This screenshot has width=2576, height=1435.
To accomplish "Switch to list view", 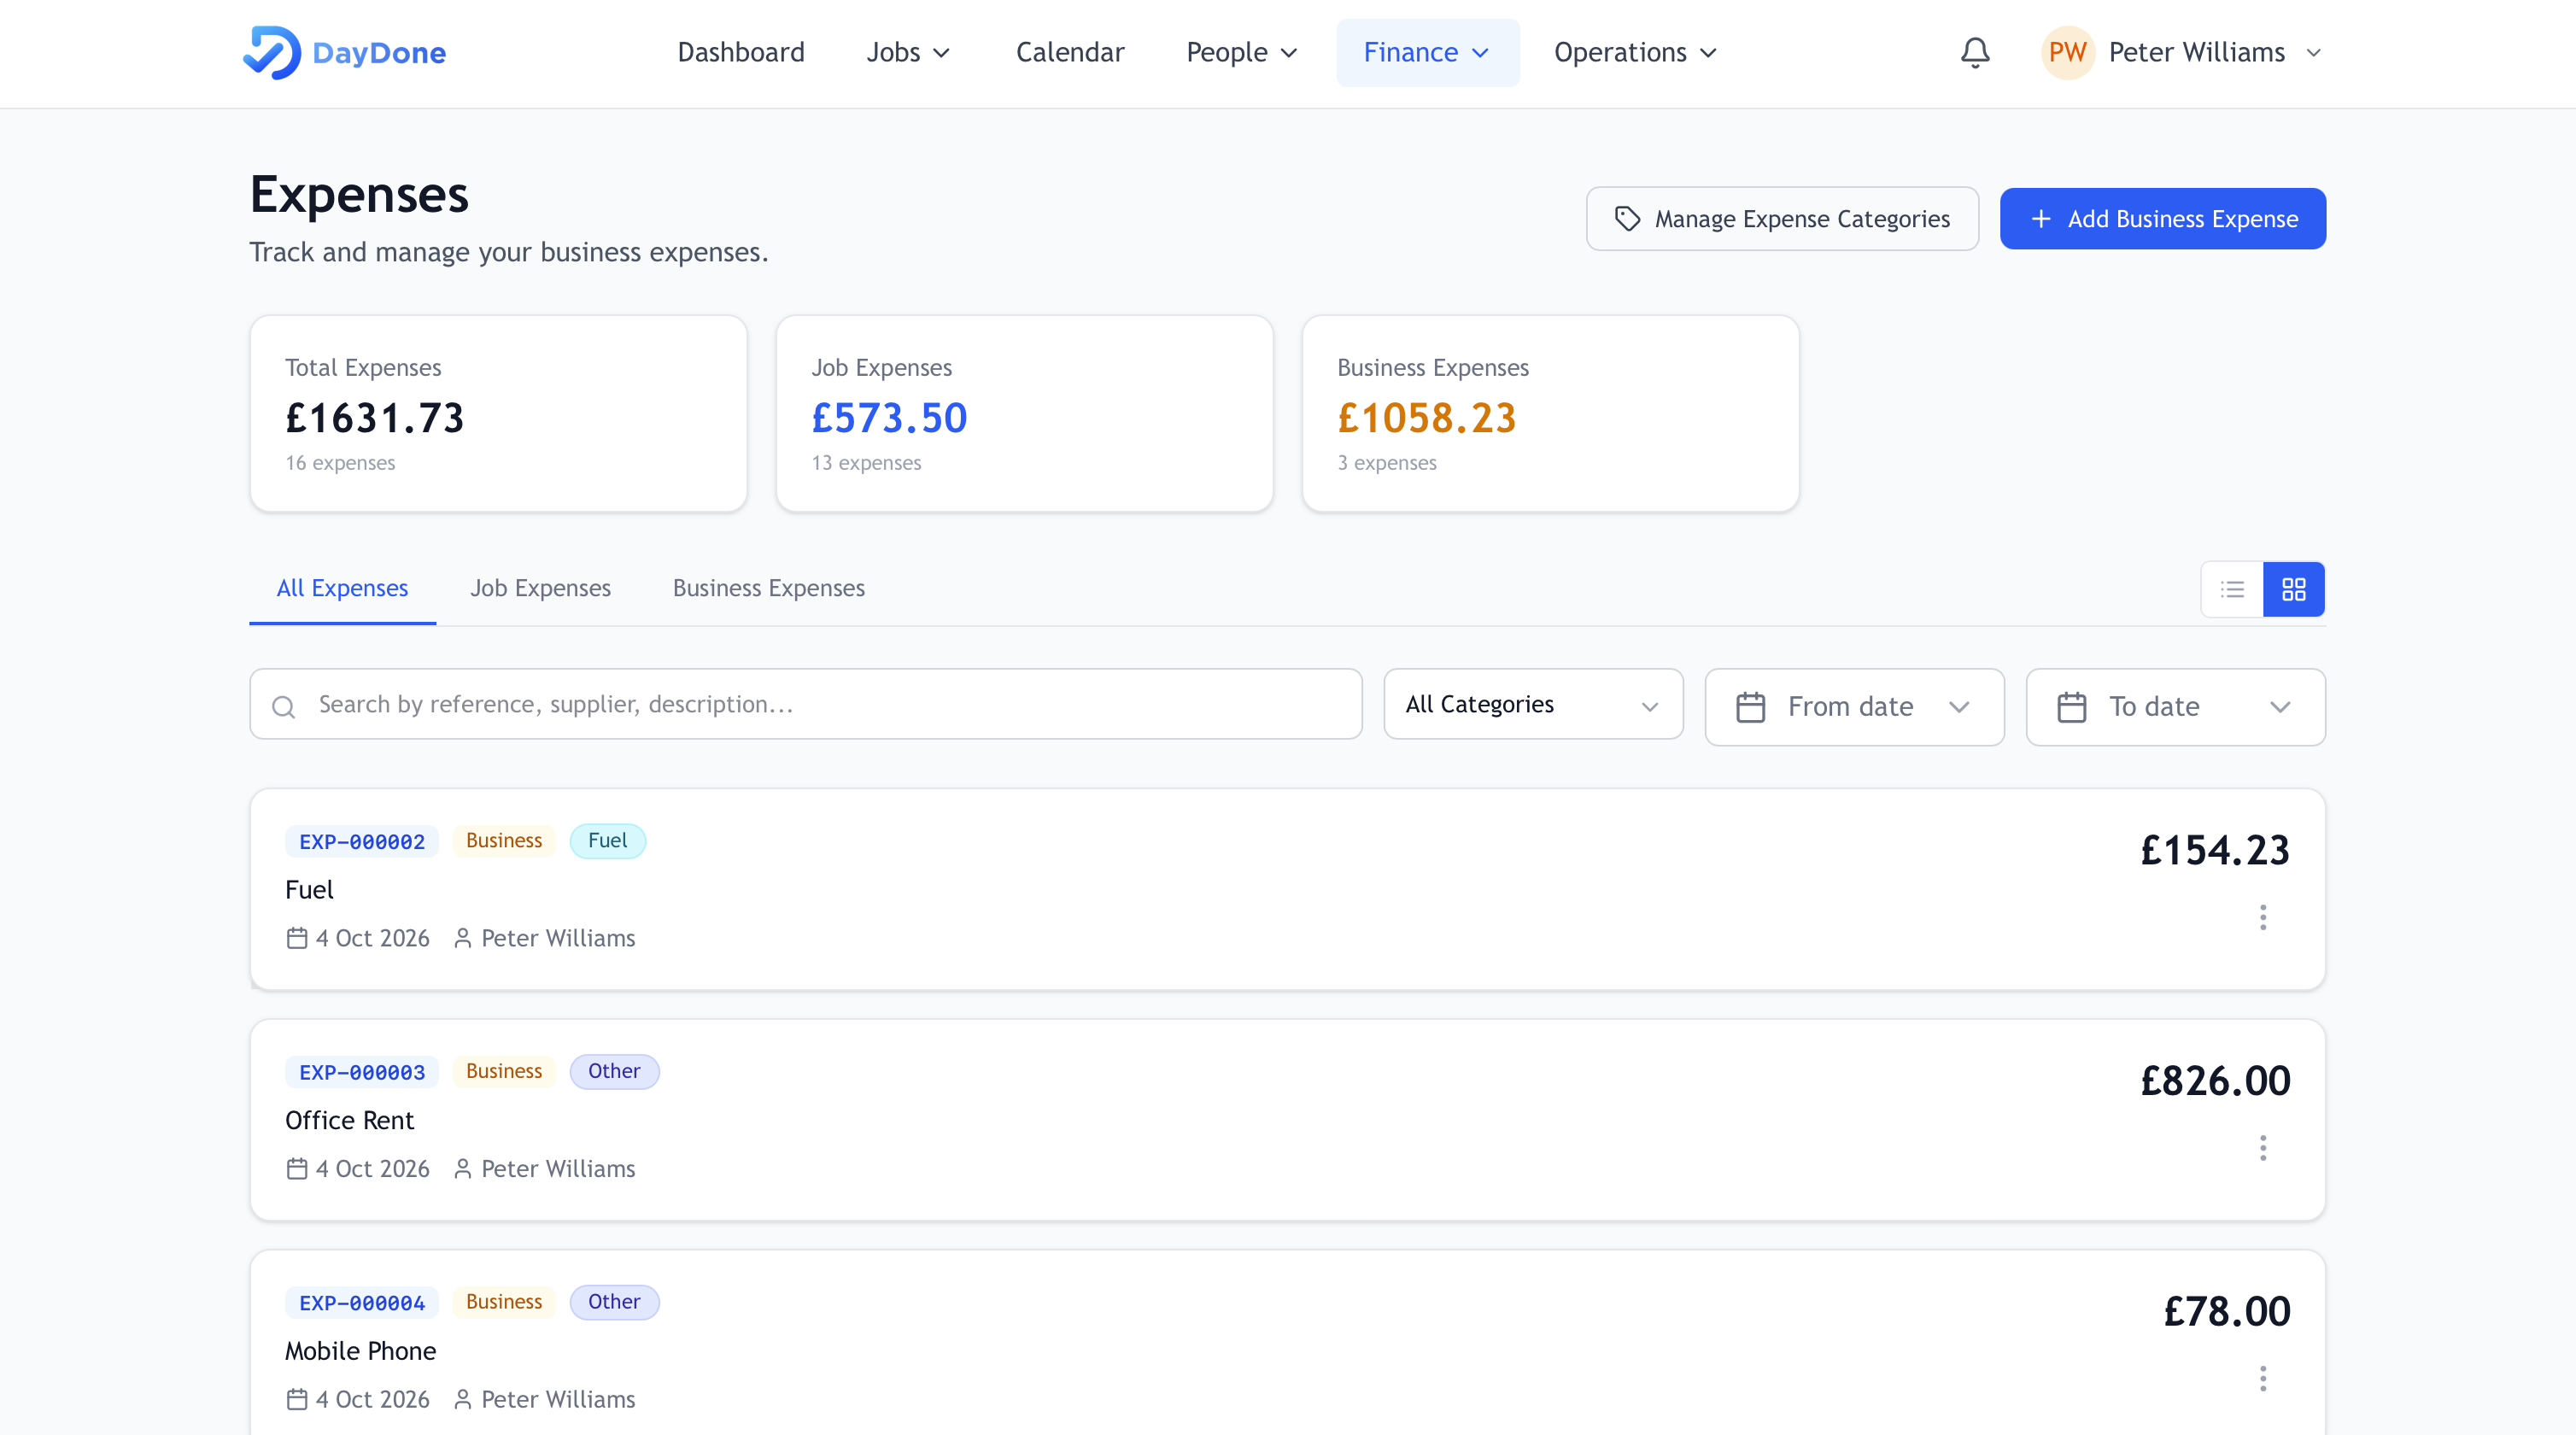I will click(2232, 589).
